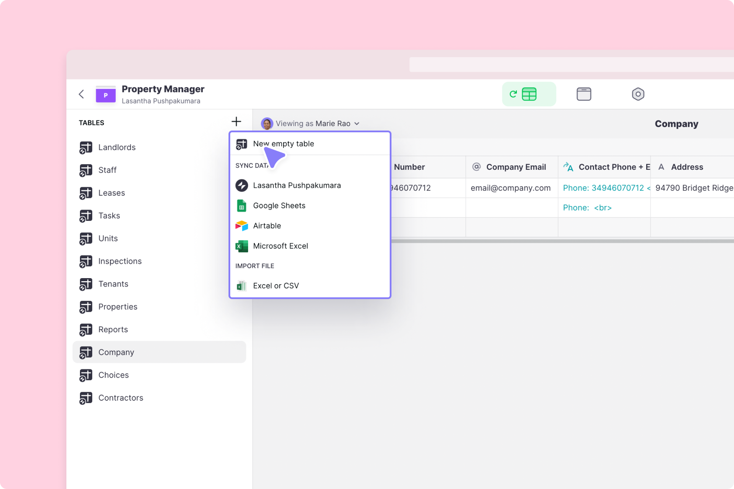This screenshot has width=734, height=489.
Task: Click the Company Email column header
Action: tap(516, 167)
